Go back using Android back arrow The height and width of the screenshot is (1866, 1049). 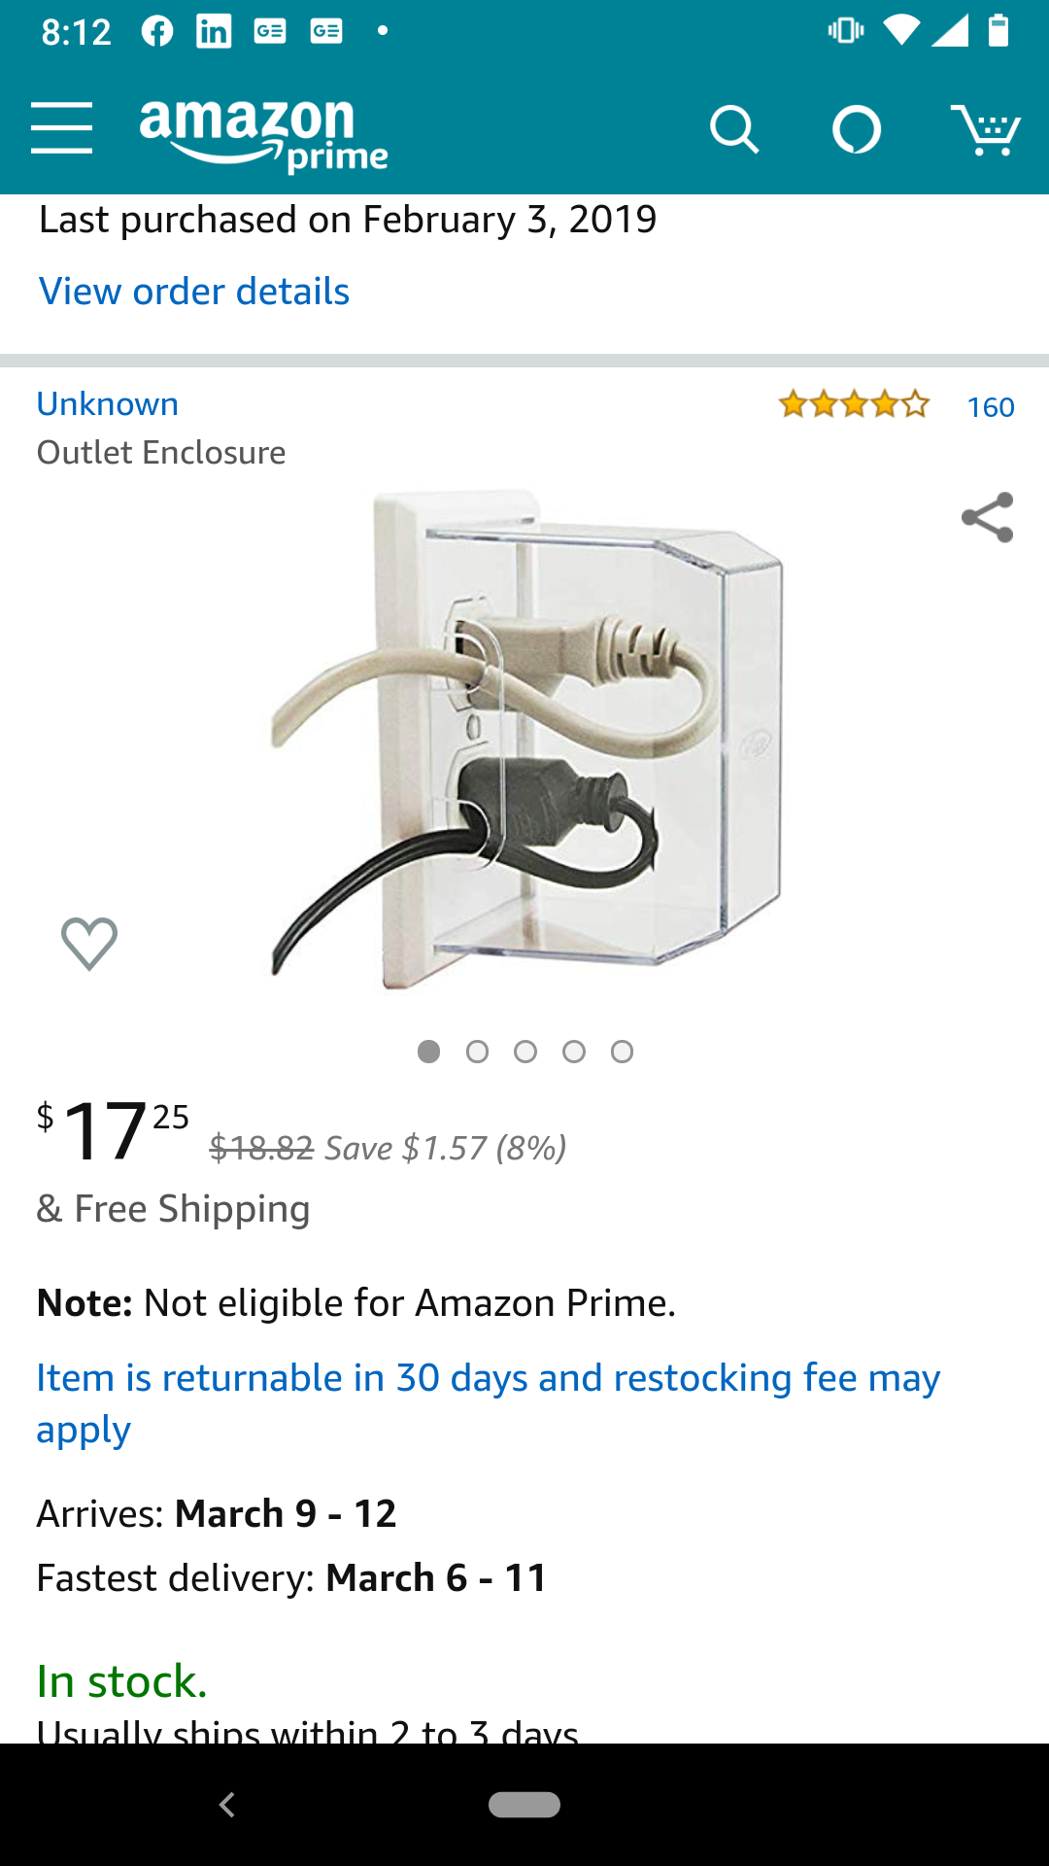[x=227, y=1805]
